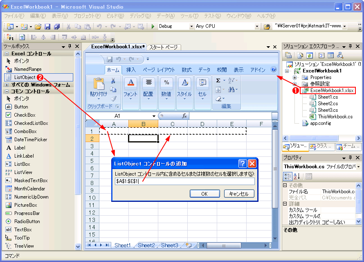The image size is (364, 262).
Task: Click the Excel Copy icon in Clipboard group
Action: [x=113, y=89]
